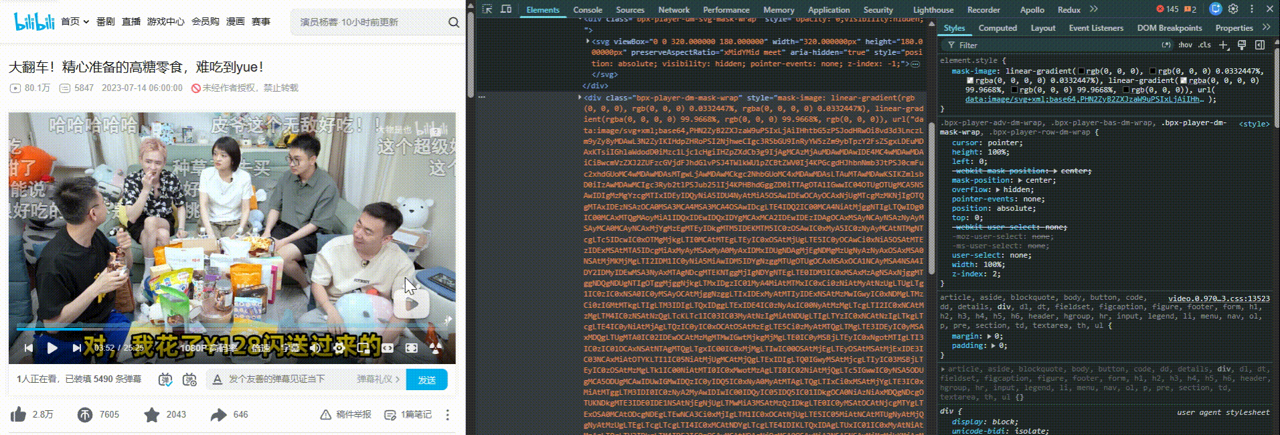The width and height of the screenshot is (1280, 435).
Task: Expand mask-position center value triangle
Action: point(1020,181)
